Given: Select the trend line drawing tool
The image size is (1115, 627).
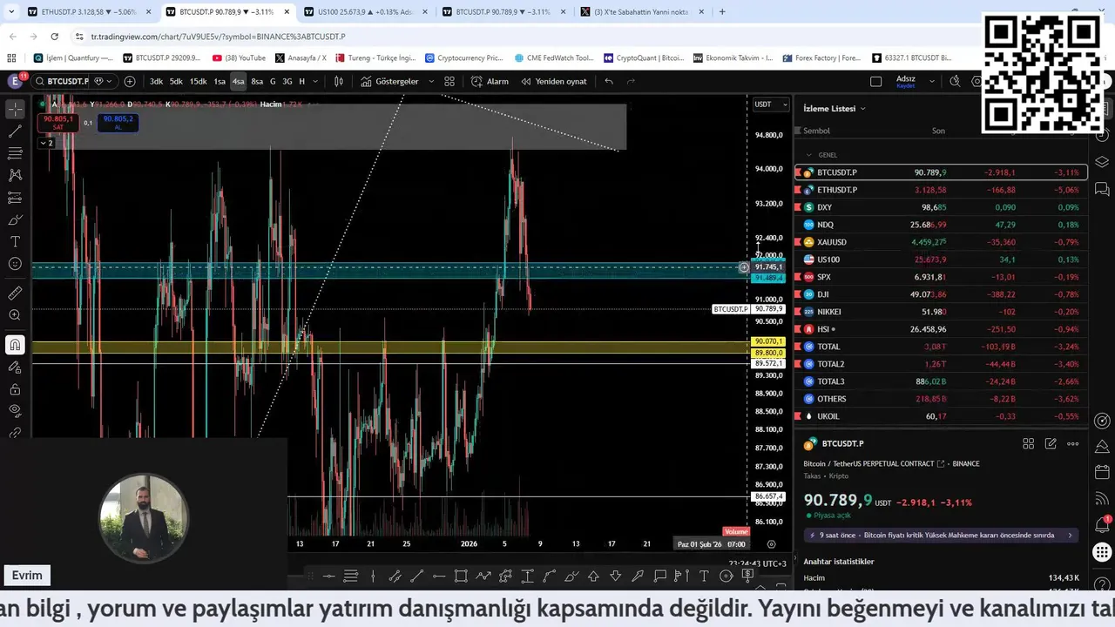Looking at the screenshot, I should (x=15, y=131).
